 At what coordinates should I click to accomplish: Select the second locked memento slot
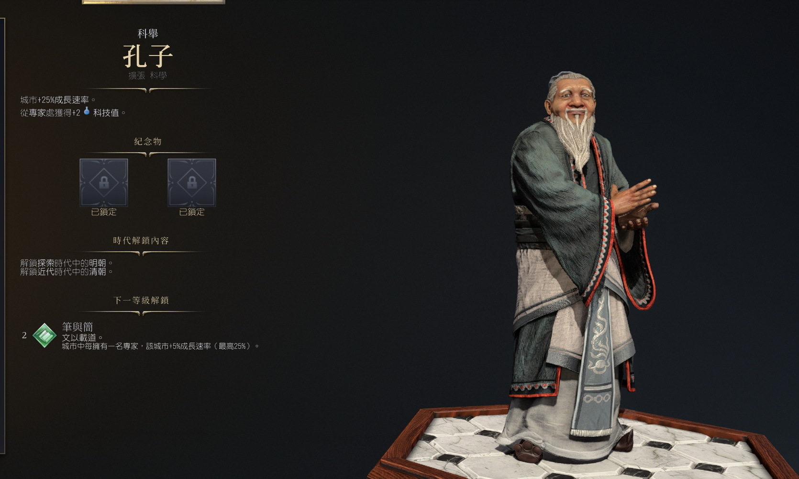[192, 183]
